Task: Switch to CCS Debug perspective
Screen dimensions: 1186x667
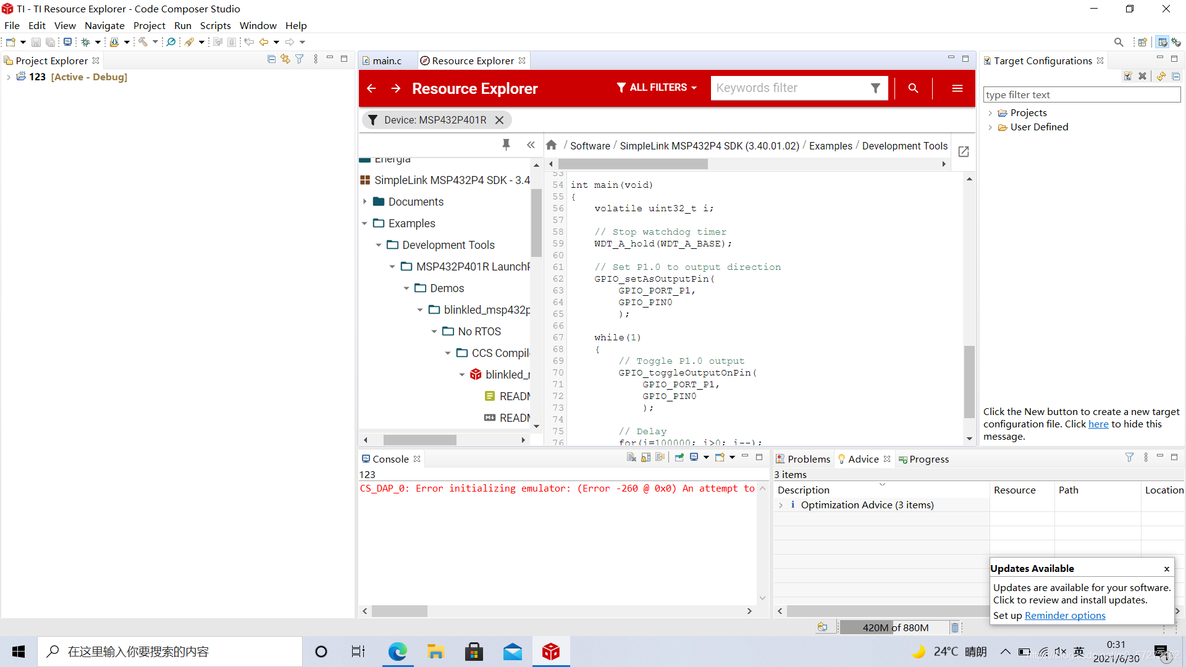Action: [x=1176, y=42]
